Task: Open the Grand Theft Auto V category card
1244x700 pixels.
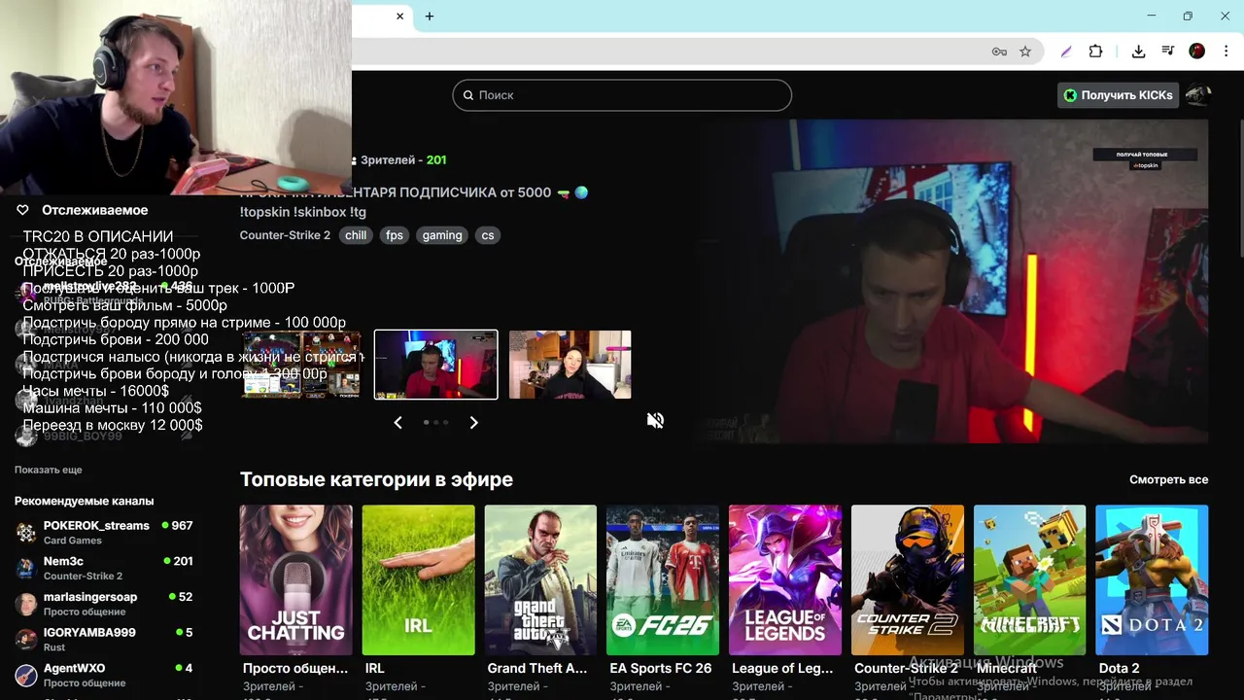Action: pos(540,579)
